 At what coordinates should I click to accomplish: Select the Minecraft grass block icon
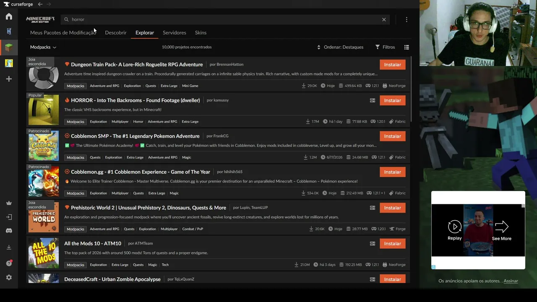(x=9, y=47)
